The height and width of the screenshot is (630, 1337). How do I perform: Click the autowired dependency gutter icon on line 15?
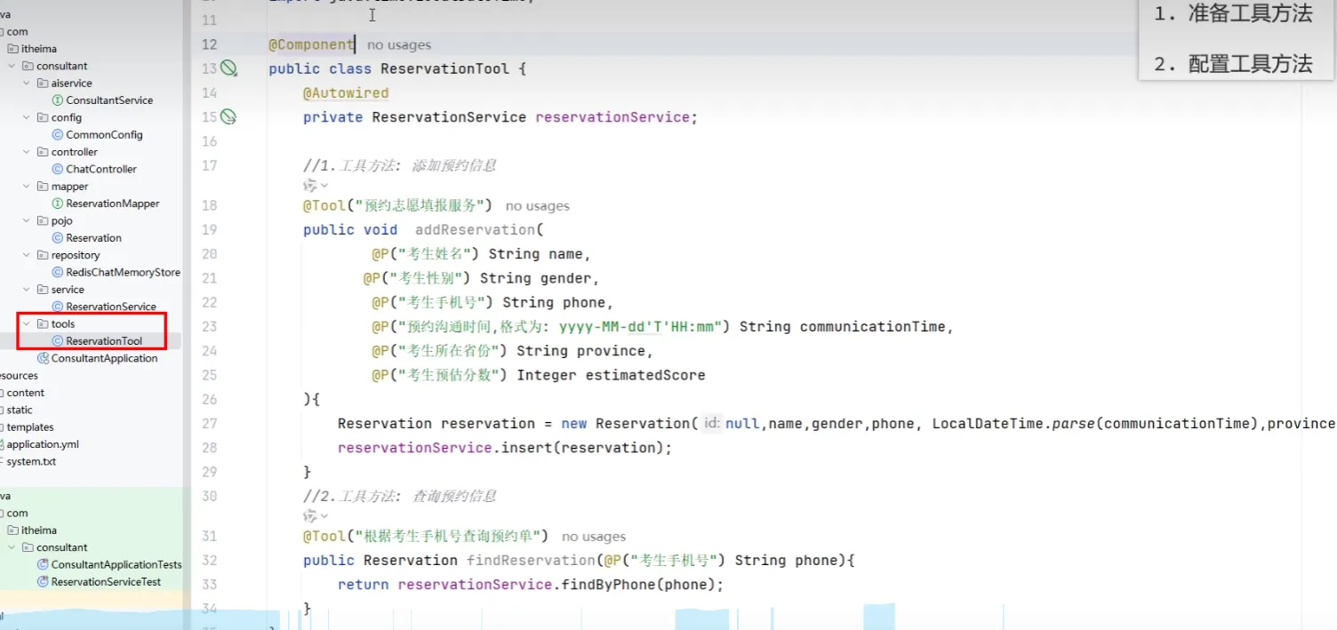(228, 116)
